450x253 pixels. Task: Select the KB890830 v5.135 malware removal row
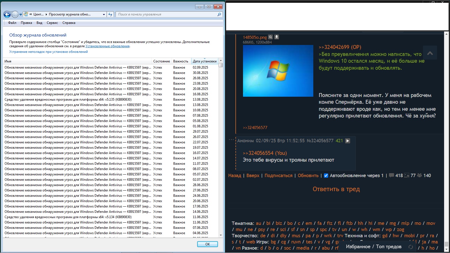pos(111,100)
